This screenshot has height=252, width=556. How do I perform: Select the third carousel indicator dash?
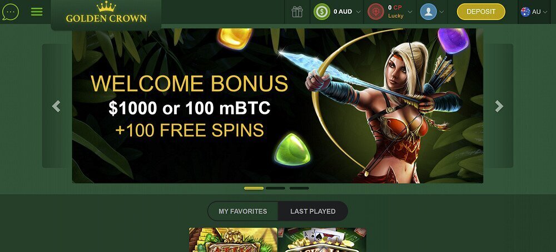pos(299,188)
